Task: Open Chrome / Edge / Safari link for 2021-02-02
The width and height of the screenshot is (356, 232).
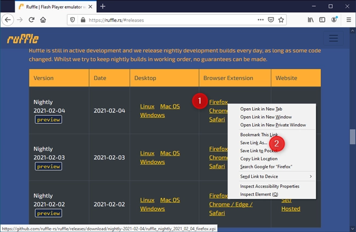Action: pyautogui.click(x=231, y=208)
